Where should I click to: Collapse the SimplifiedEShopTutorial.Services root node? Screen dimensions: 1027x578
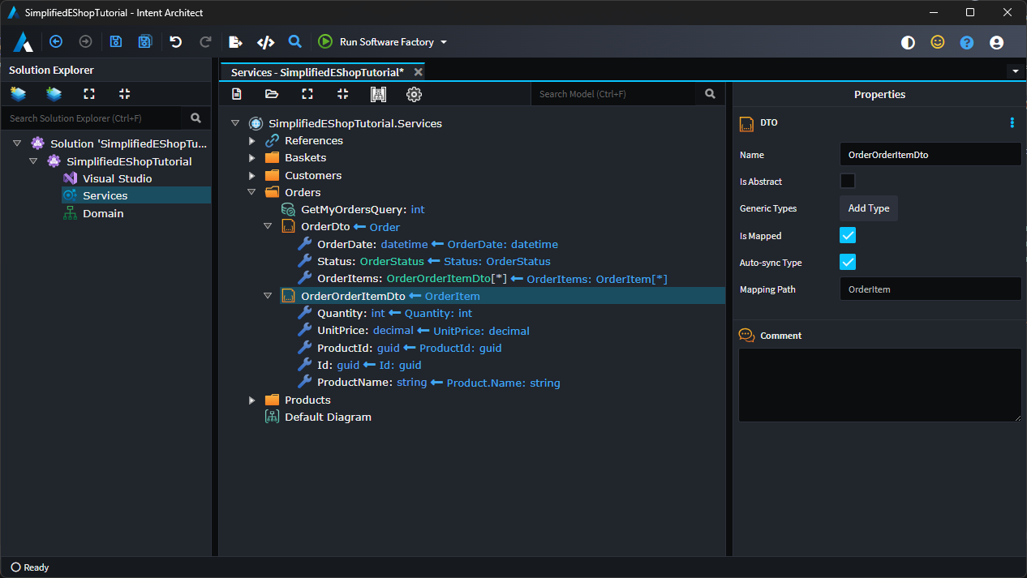click(x=235, y=123)
